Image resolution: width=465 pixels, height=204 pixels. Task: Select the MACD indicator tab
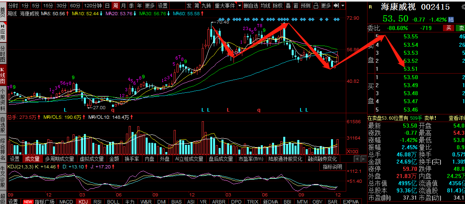pos(66,202)
